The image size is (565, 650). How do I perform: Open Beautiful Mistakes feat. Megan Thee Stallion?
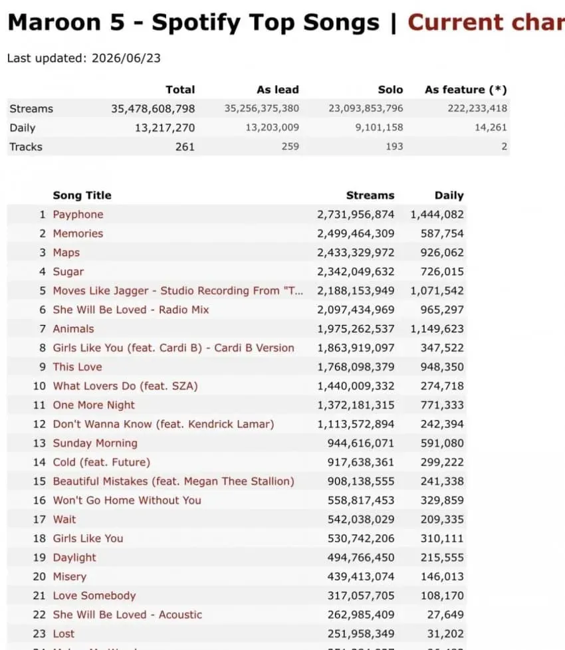[x=173, y=481]
